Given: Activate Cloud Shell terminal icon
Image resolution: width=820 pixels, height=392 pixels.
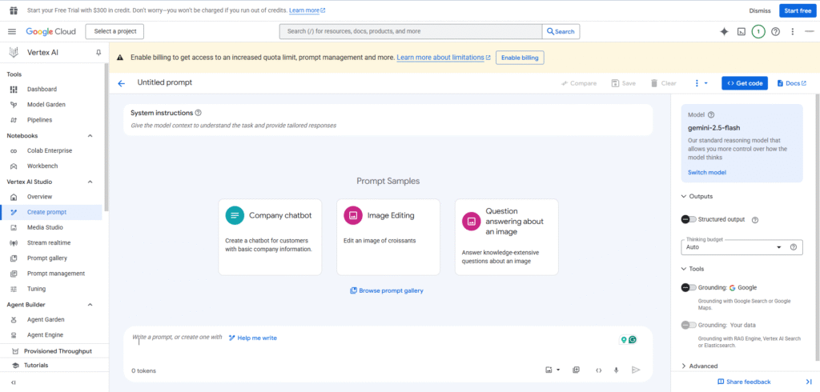Looking at the screenshot, I should click(741, 31).
